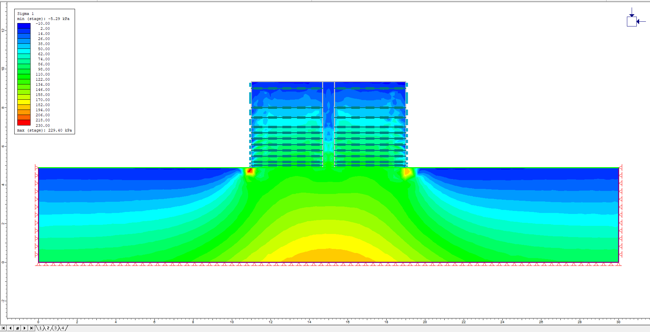
Task: Click the red stress hotspot at the left wall toe
Action: point(250,171)
